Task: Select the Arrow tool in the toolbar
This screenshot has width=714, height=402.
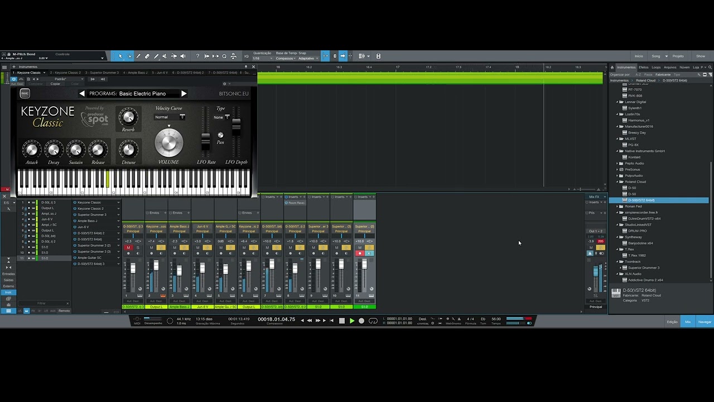Action: tap(120, 56)
